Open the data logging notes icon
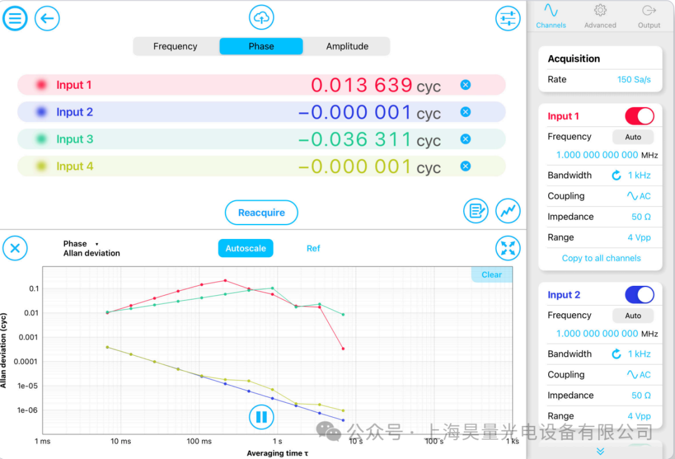This screenshot has height=459, width=675. (476, 211)
